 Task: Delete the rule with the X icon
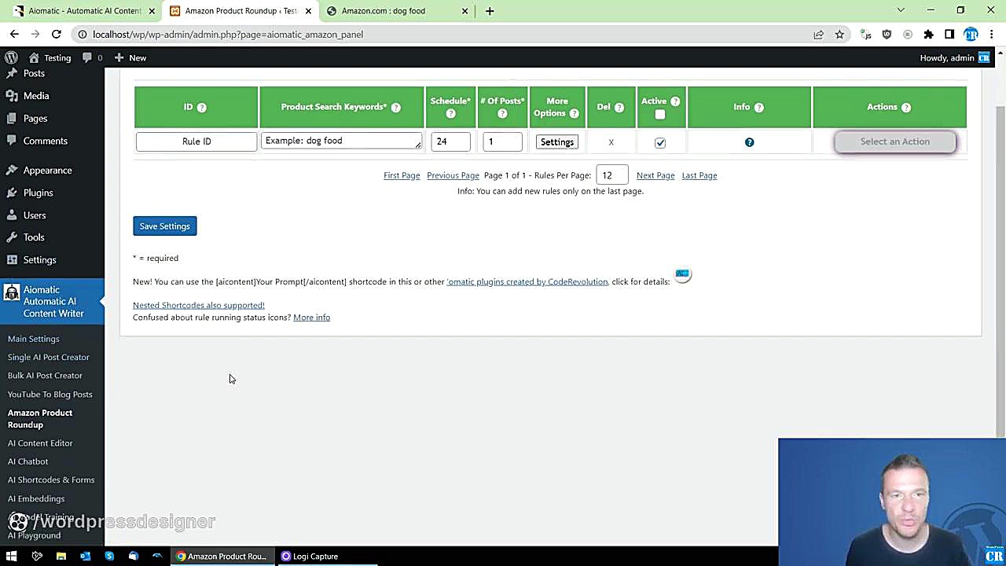(611, 142)
